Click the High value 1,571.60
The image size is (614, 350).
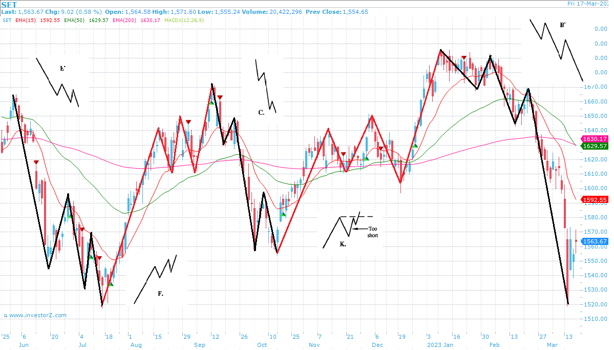point(183,12)
